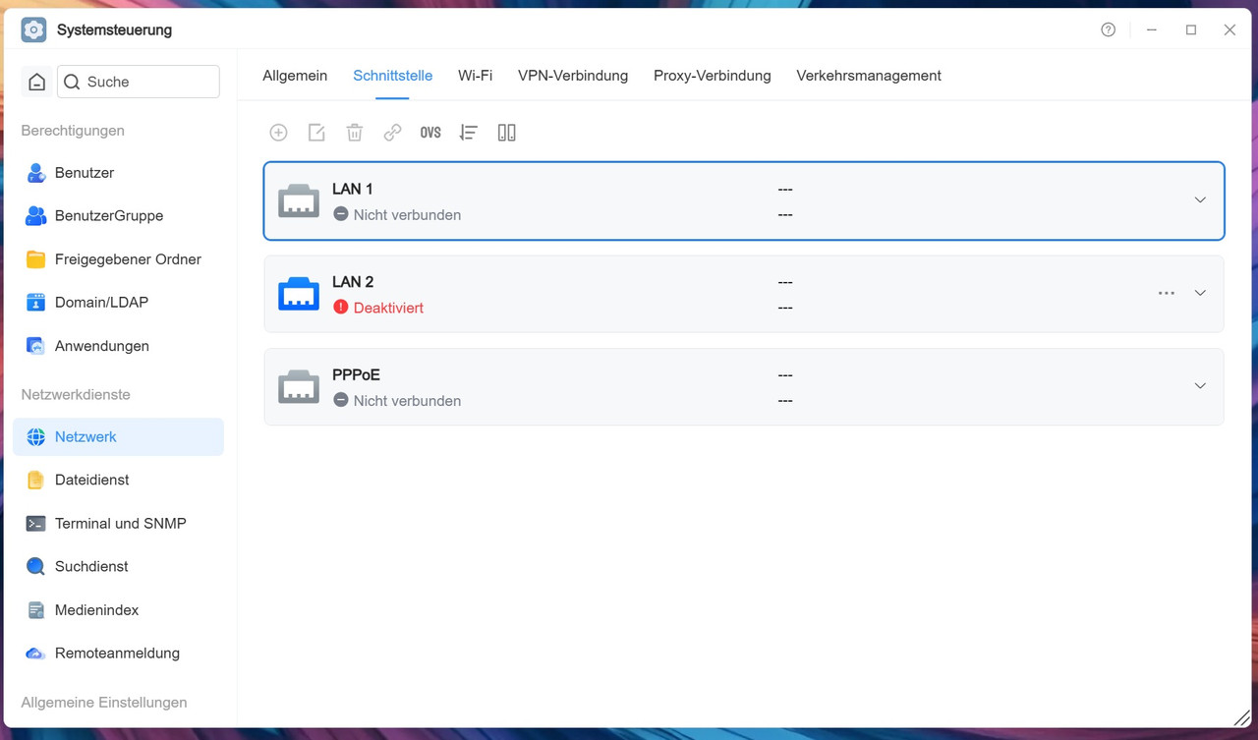The height and width of the screenshot is (740, 1258).
Task: Open the Wi-Fi tab
Action: [x=476, y=76]
